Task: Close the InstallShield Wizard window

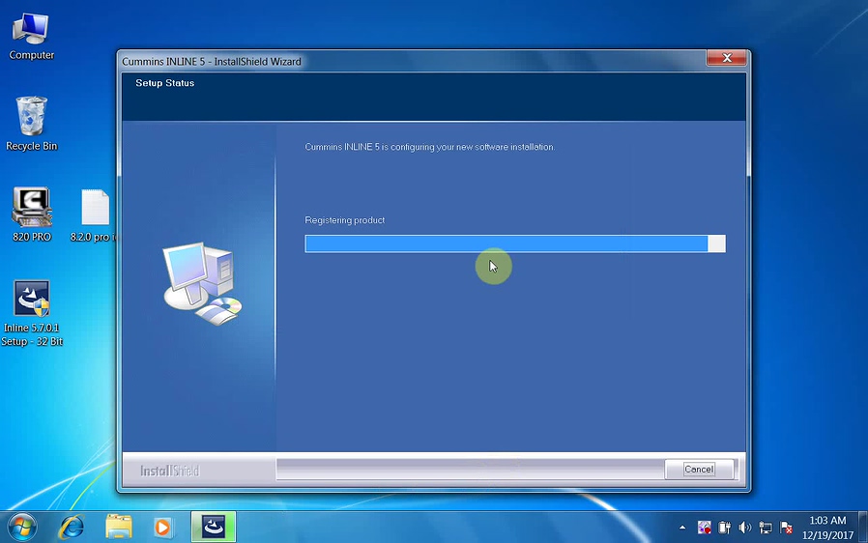Action: click(726, 58)
